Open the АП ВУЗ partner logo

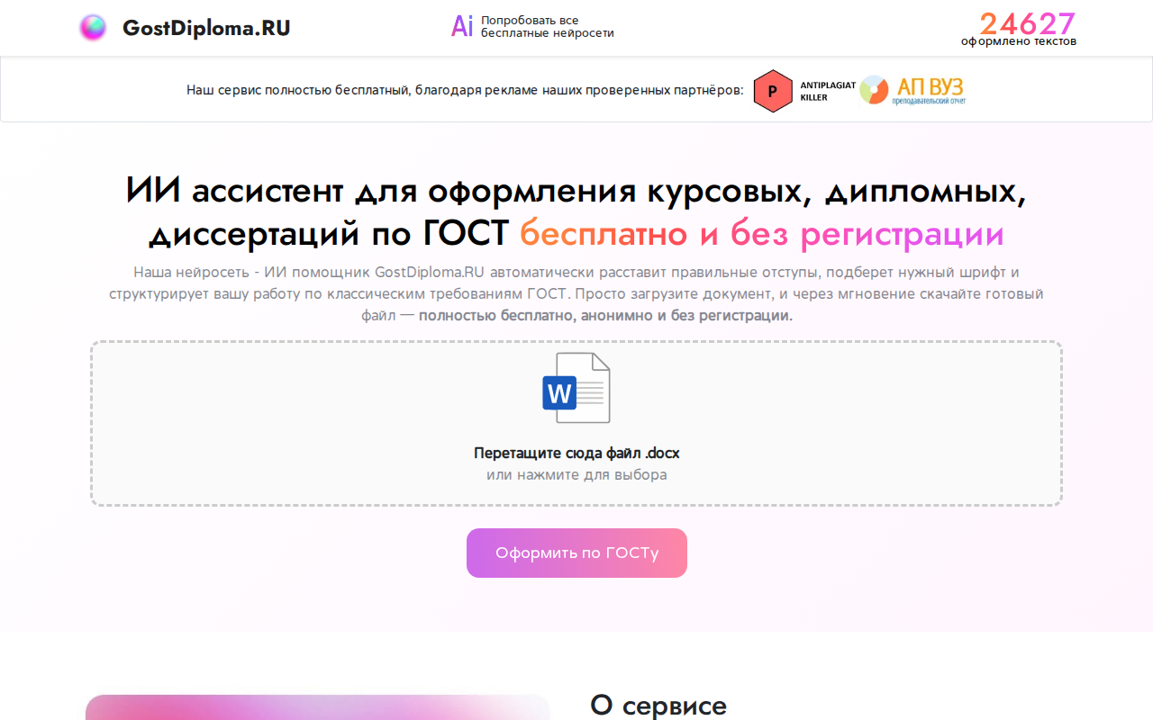pos(912,90)
